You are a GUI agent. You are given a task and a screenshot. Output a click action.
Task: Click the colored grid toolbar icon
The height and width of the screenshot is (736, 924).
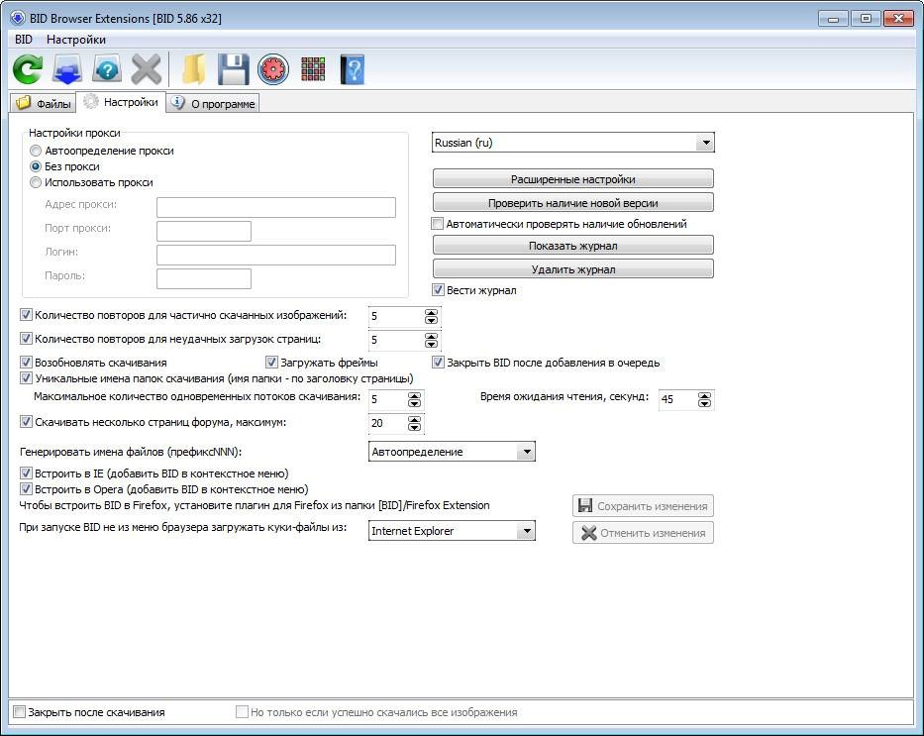tap(313, 69)
